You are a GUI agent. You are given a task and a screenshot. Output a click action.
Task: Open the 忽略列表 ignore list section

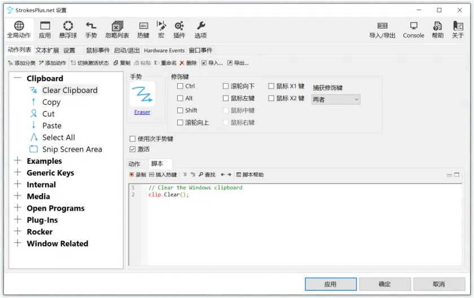coord(117,30)
